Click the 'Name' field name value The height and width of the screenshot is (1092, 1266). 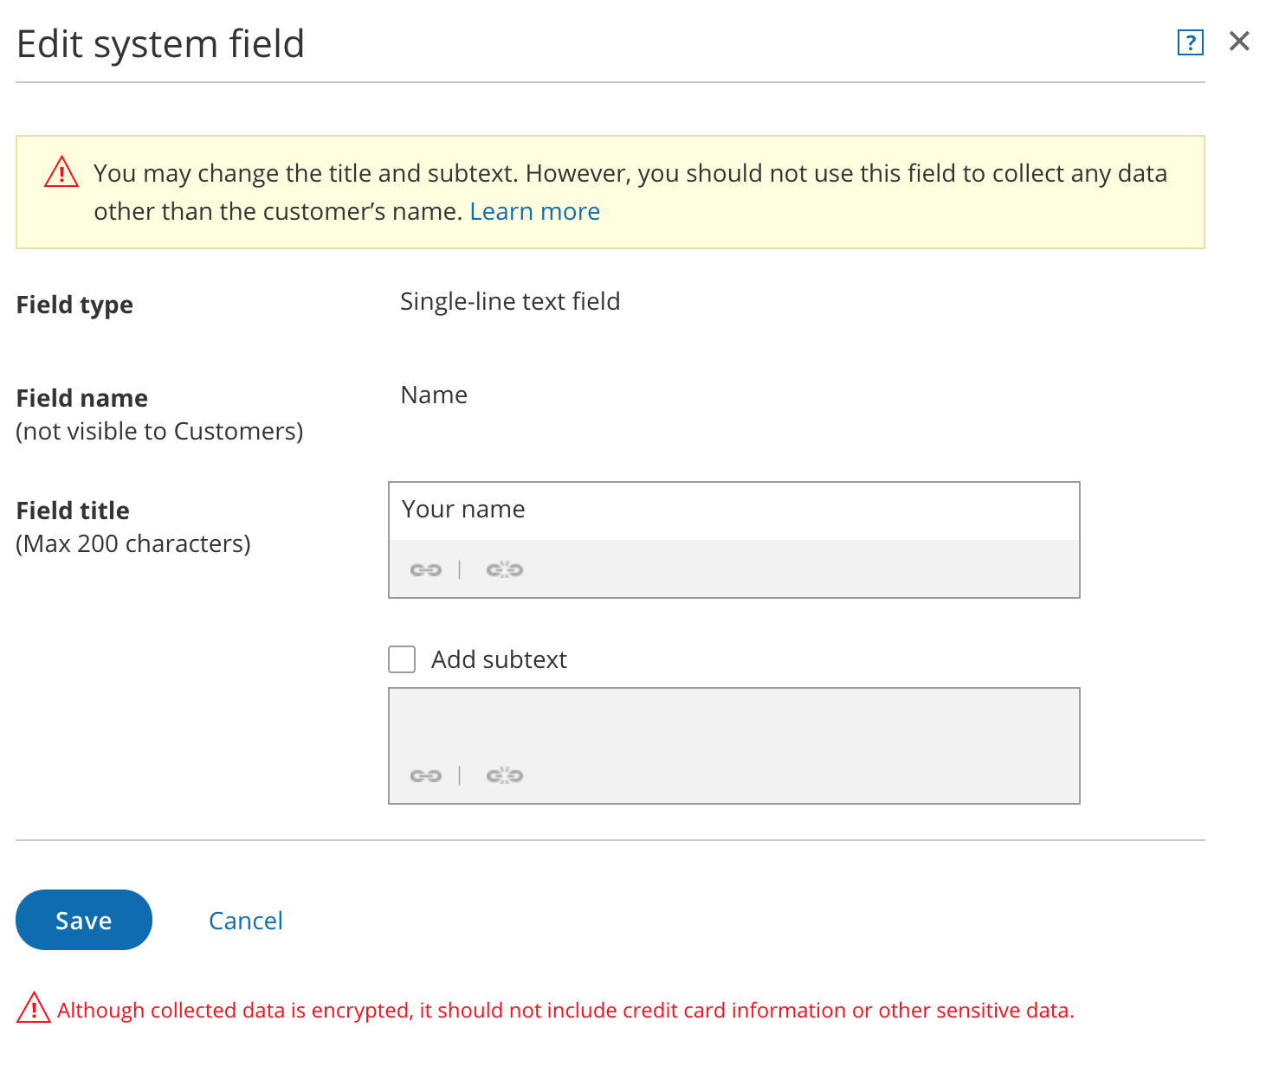pos(434,395)
